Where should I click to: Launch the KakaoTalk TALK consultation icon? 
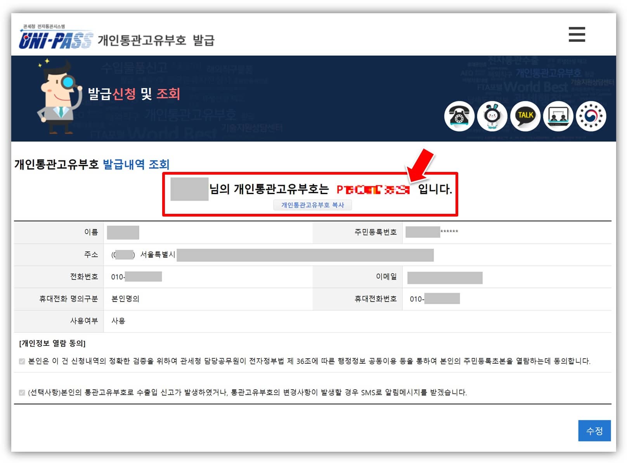tap(525, 116)
